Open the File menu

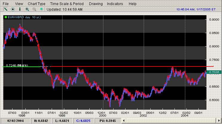[x=6, y=4]
